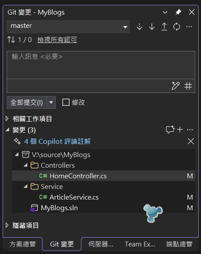
Task: Click the Sync circular-arrows icon
Action: tap(177, 27)
